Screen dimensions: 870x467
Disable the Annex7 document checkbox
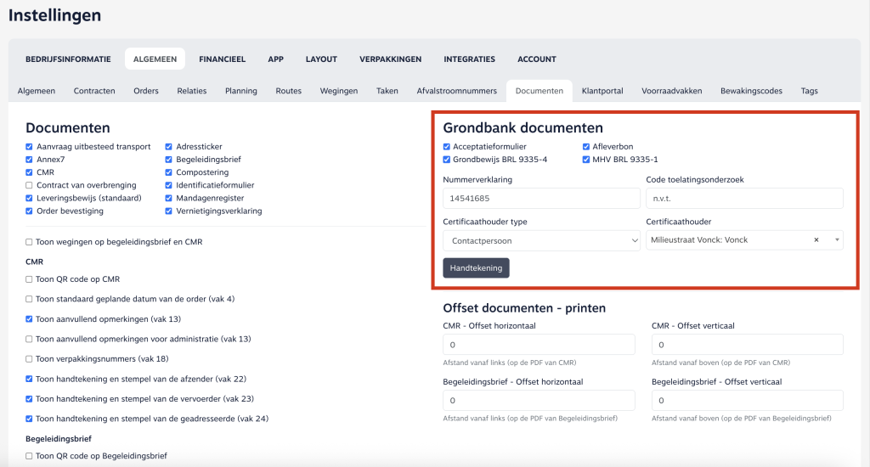tap(30, 160)
